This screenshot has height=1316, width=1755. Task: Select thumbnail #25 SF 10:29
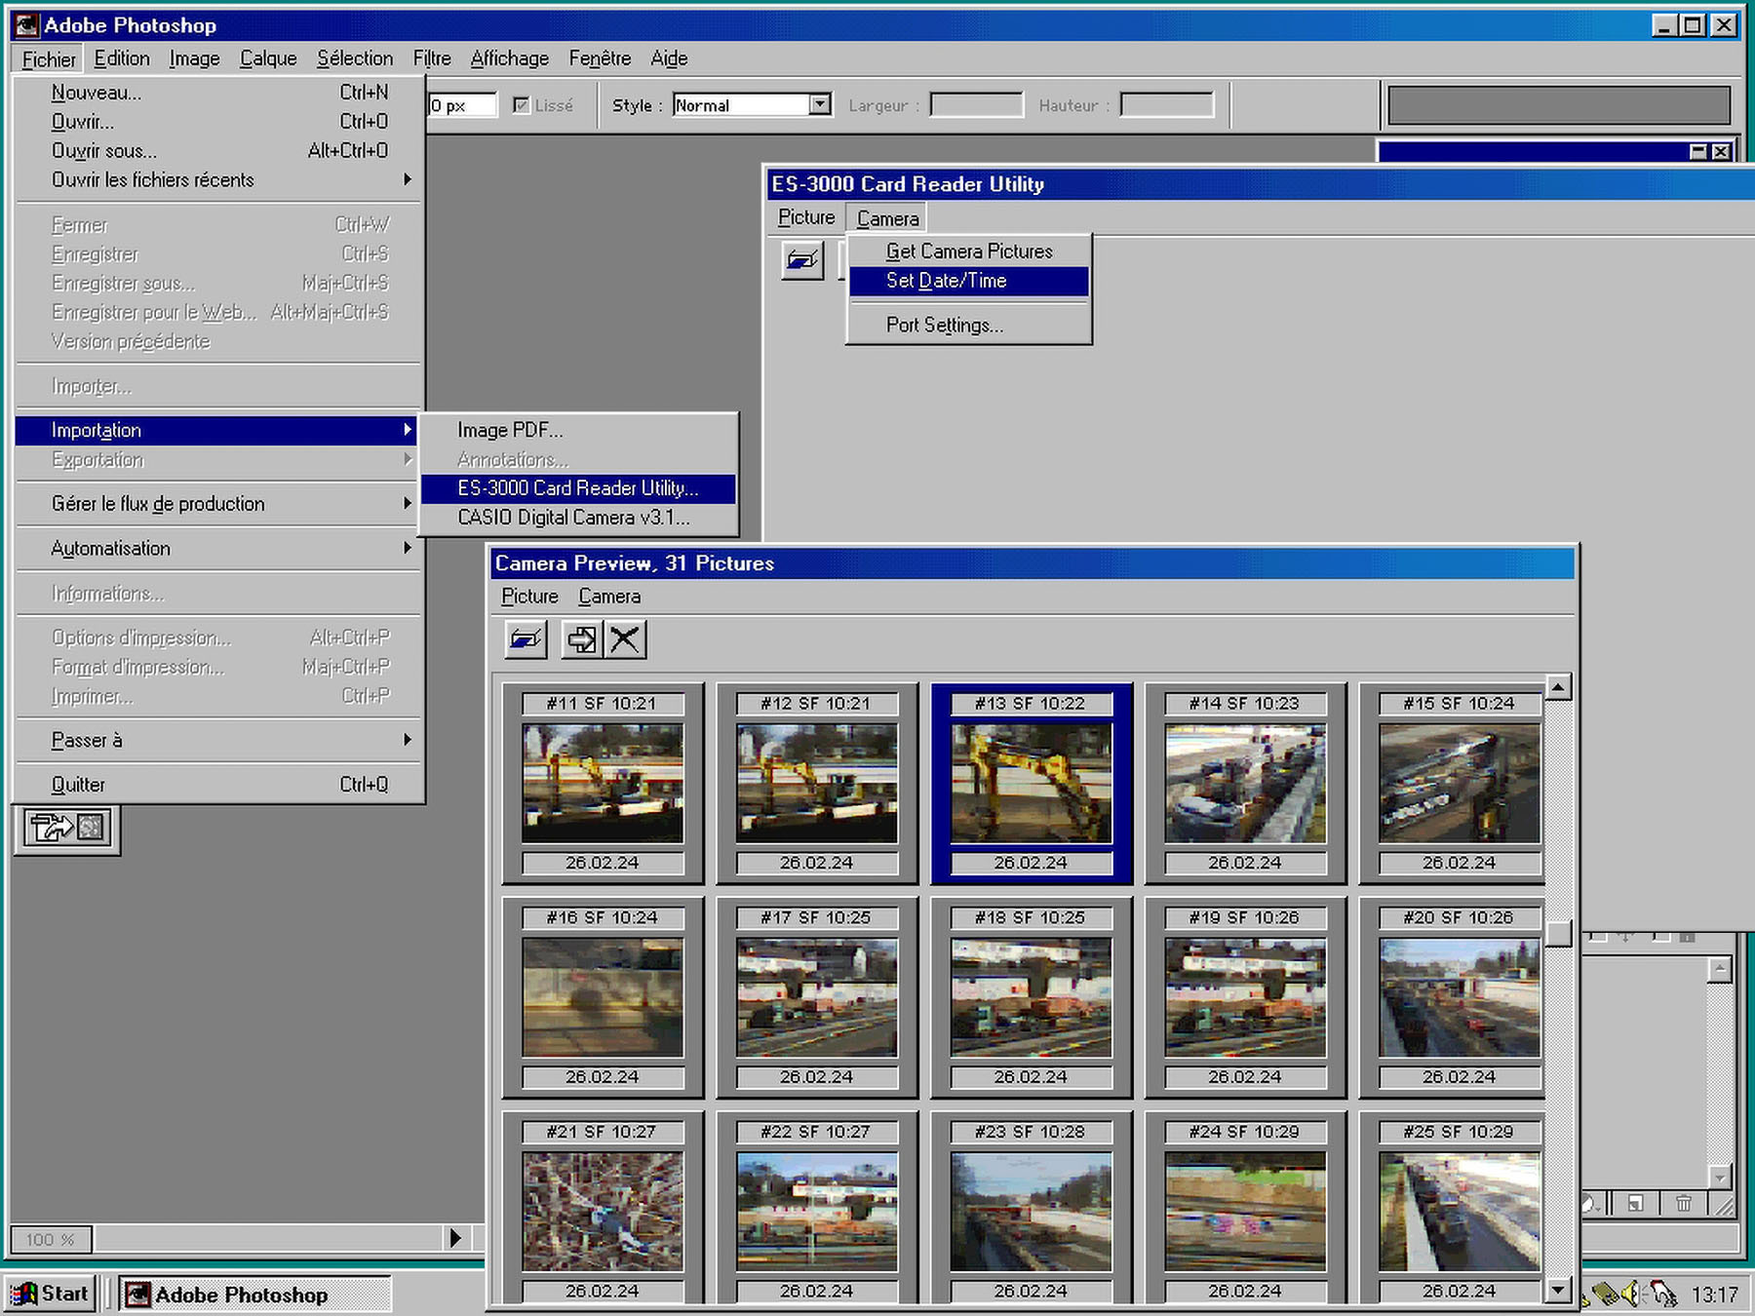point(1453,1207)
